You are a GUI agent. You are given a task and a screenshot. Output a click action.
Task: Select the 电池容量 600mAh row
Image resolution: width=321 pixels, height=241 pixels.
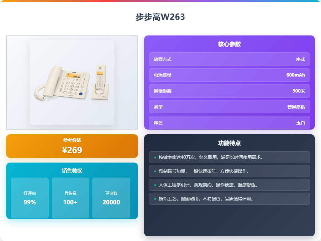click(229, 75)
